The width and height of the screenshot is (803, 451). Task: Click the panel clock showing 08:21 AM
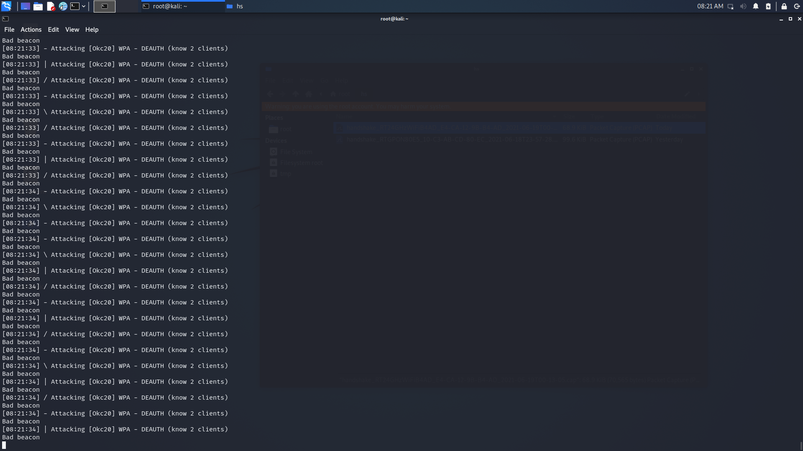[710, 6]
